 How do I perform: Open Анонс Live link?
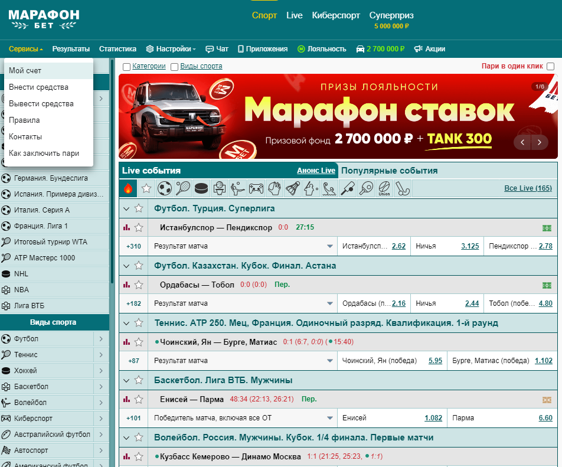tap(316, 171)
